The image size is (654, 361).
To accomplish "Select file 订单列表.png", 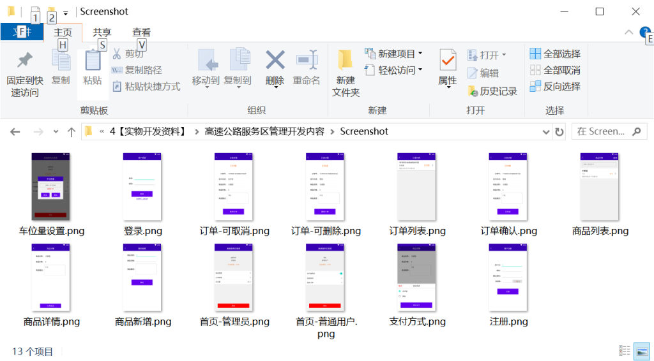I will [417, 195].
